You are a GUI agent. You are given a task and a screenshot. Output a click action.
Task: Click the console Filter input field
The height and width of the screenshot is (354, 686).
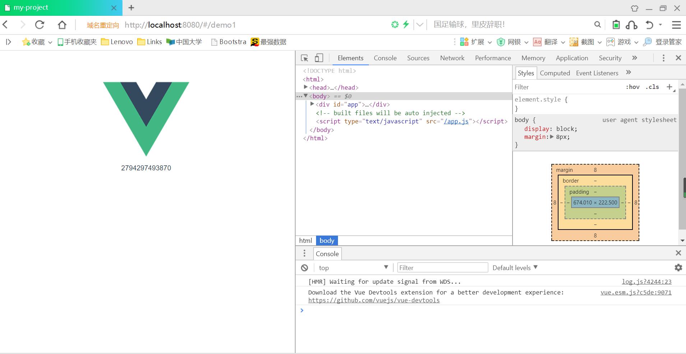[442, 268]
